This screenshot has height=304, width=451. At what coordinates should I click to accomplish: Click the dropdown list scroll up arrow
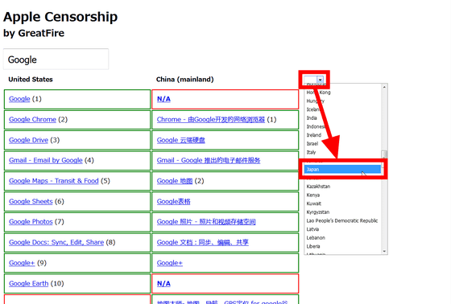pos(384,87)
